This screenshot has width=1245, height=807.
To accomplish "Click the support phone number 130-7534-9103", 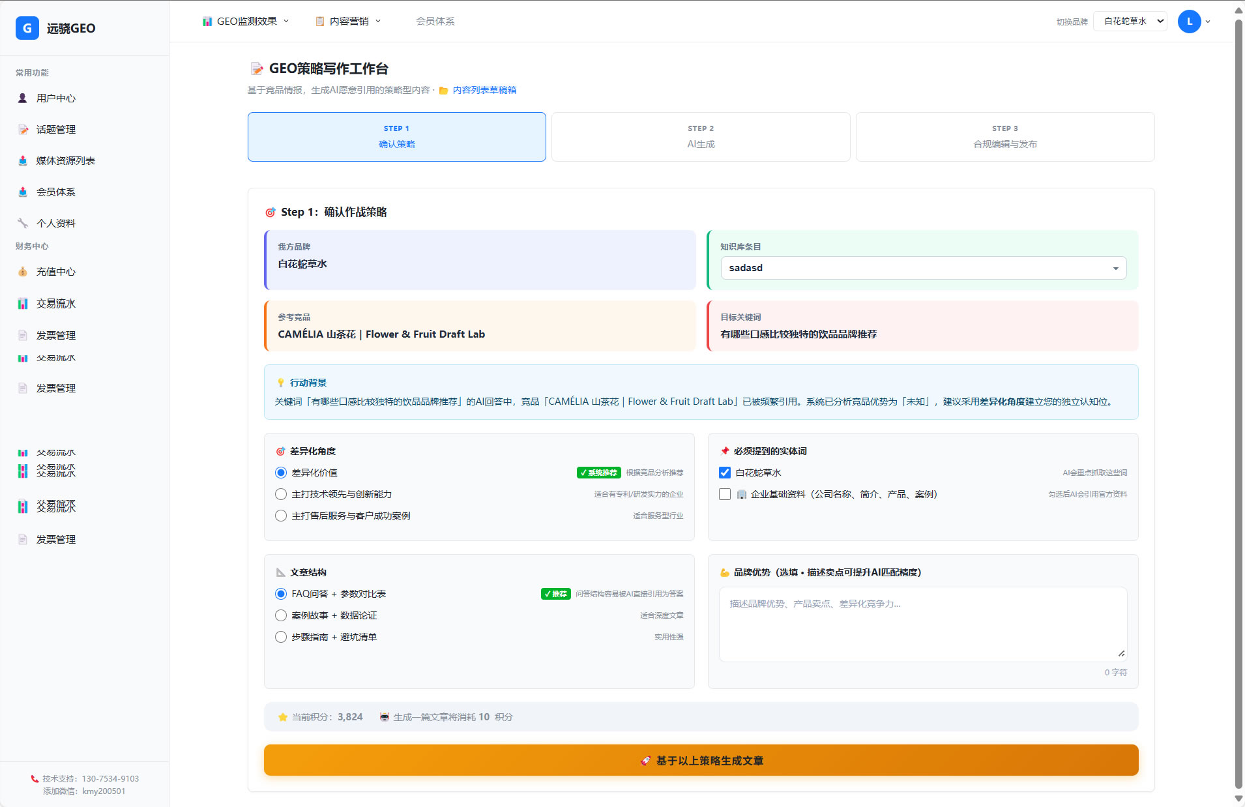I will click(110, 778).
